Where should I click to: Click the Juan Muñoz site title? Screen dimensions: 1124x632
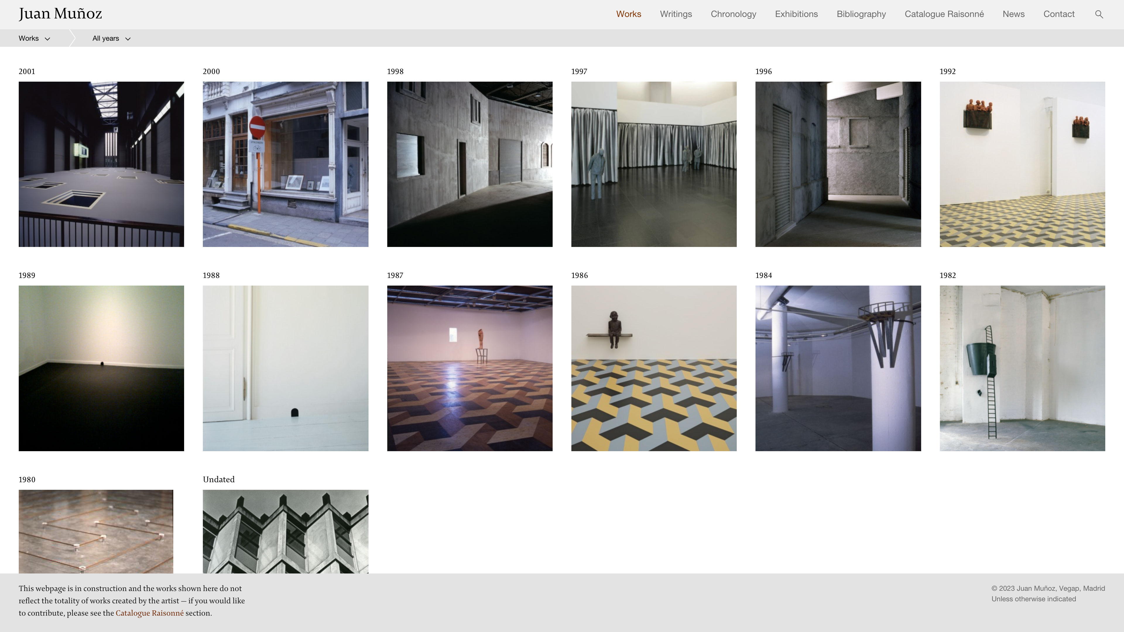60,14
